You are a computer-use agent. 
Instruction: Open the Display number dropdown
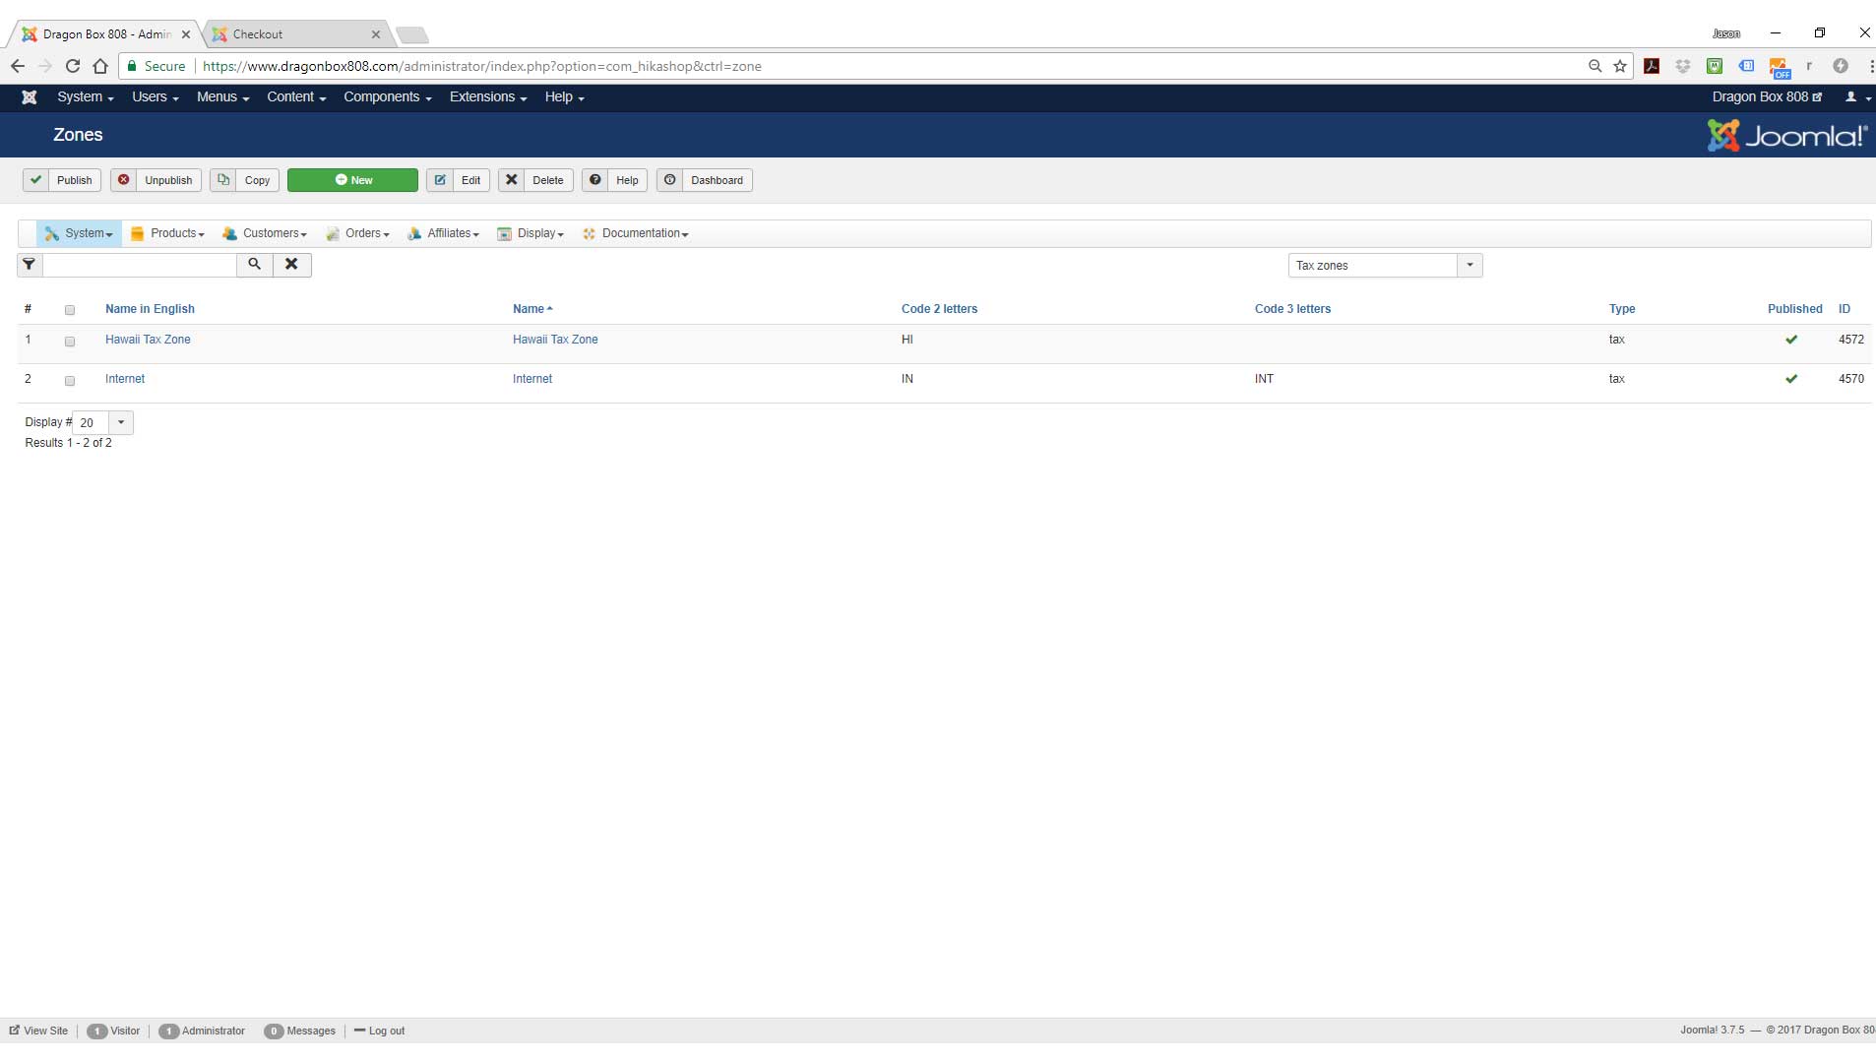point(102,423)
